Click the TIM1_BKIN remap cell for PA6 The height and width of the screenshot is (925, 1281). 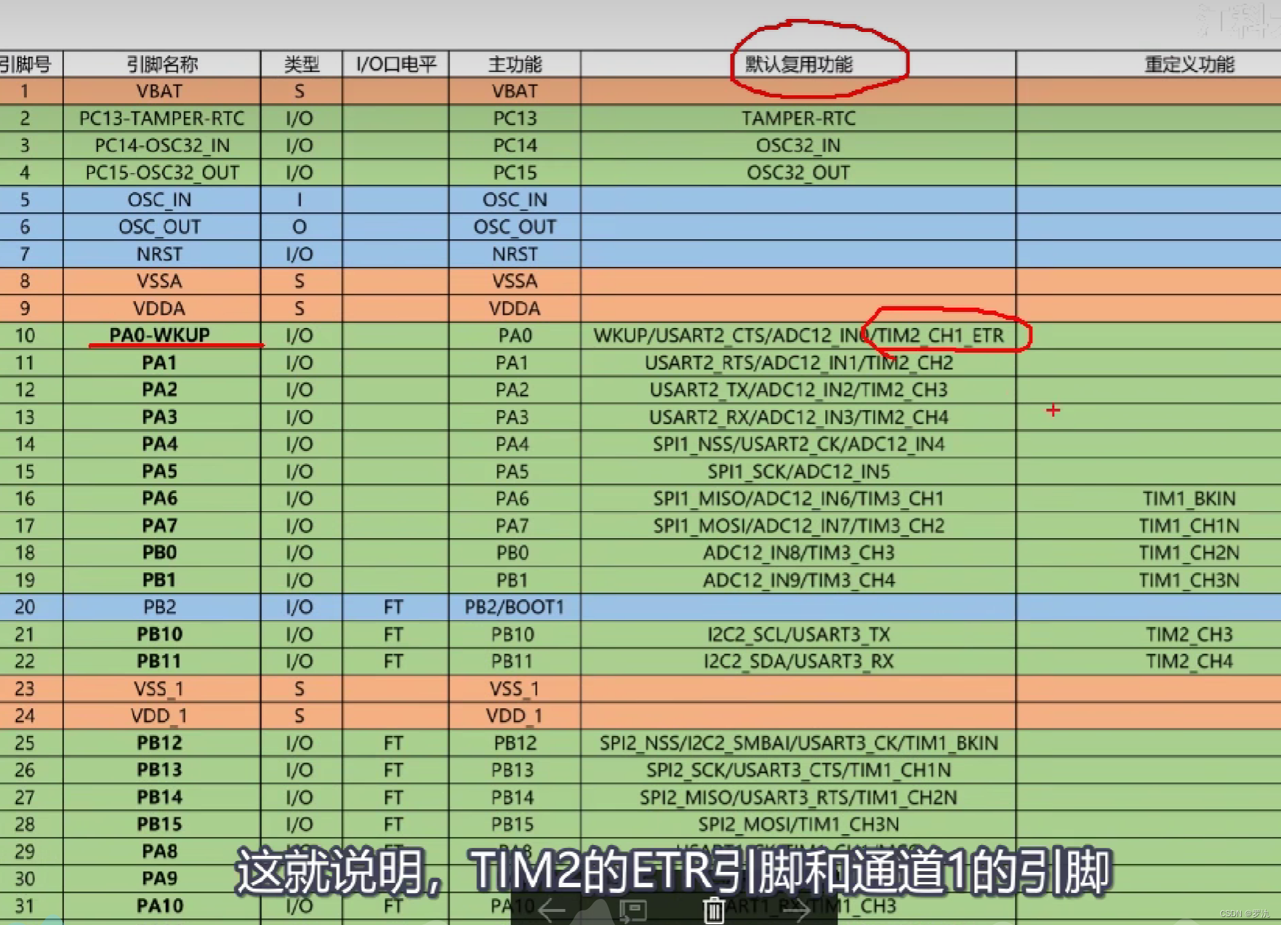pyautogui.click(x=1189, y=498)
